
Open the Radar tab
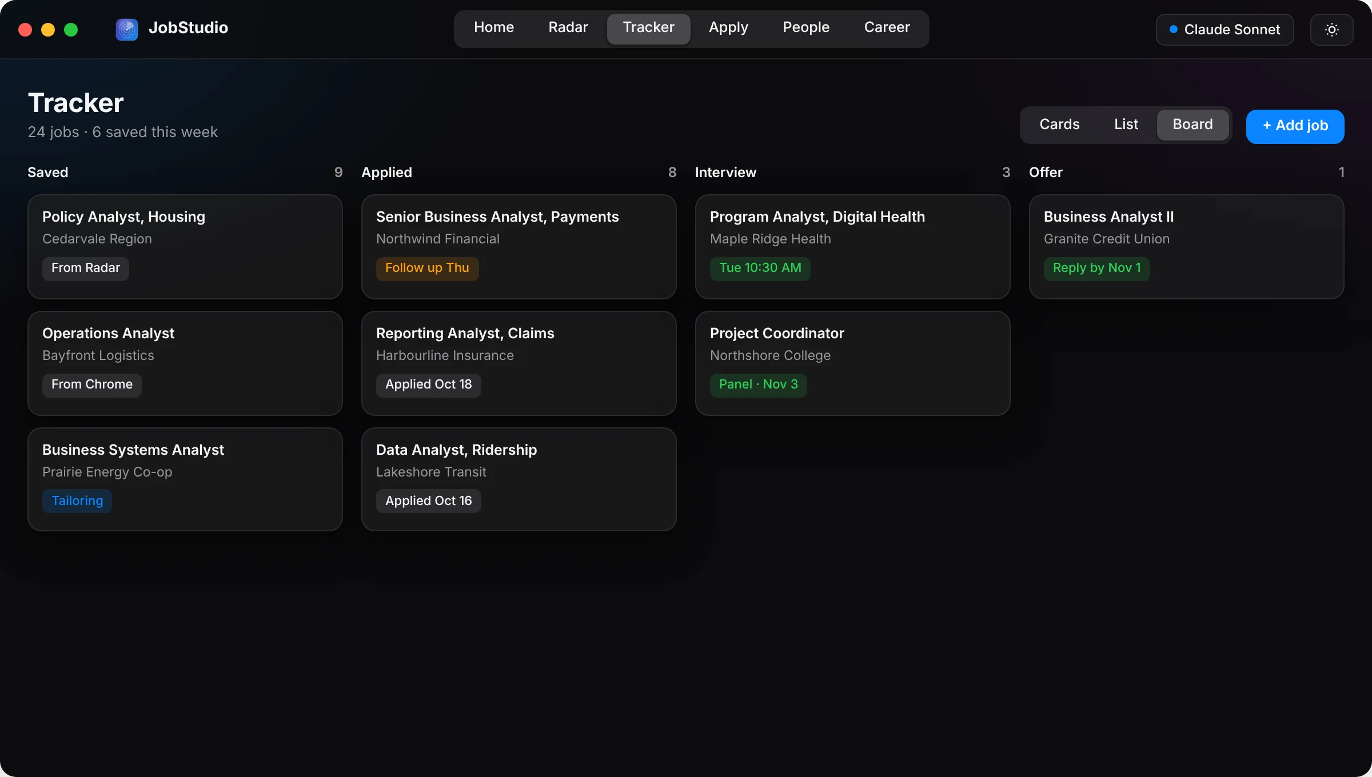click(568, 27)
